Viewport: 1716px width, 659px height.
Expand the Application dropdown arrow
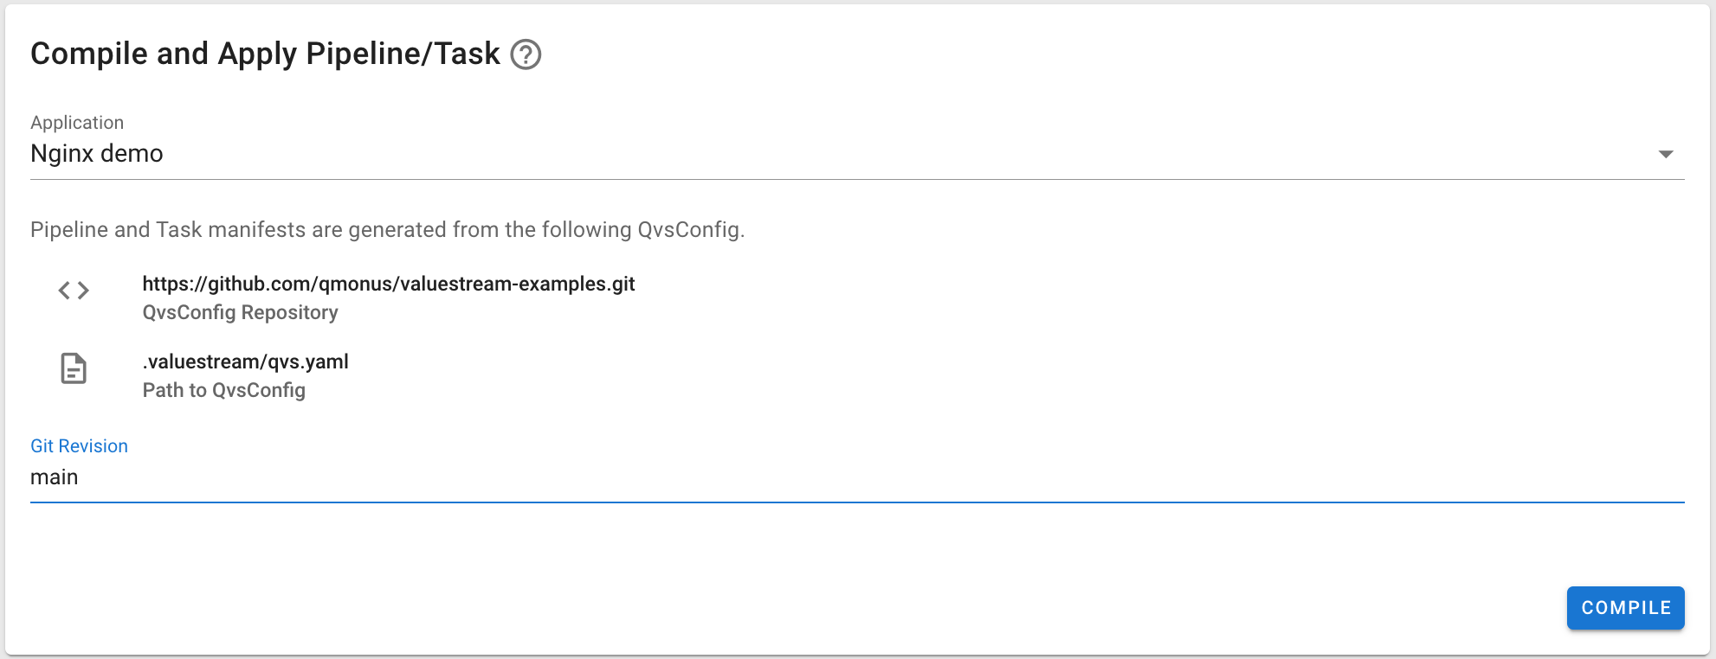[1665, 154]
